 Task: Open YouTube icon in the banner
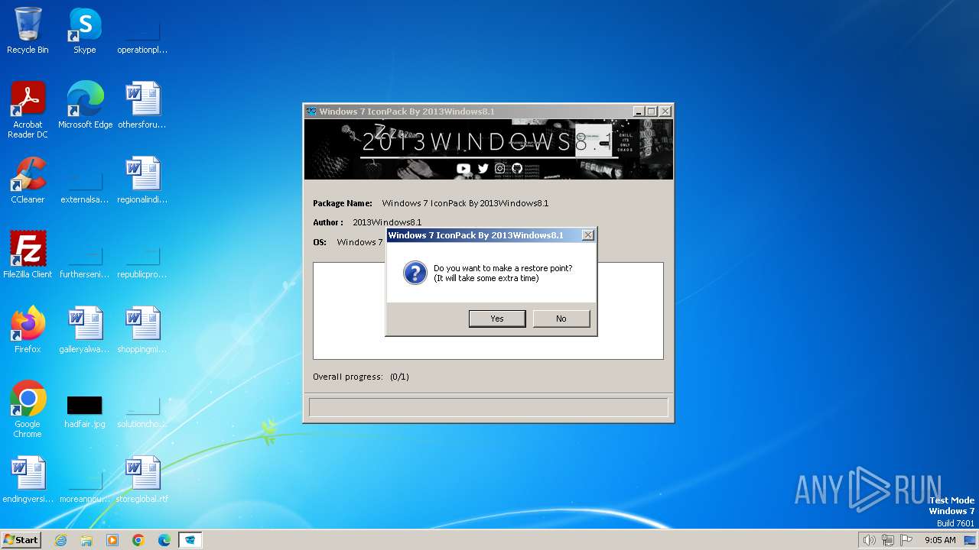[x=463, y=168]
